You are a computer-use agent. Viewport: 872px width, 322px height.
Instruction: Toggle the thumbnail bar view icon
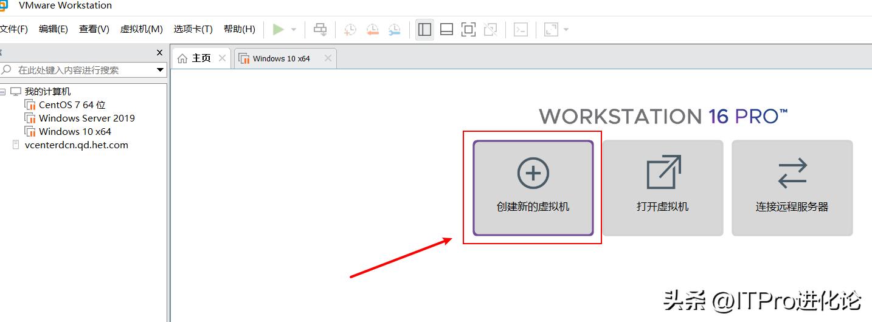pyautogui.click(x=446, y=29)
